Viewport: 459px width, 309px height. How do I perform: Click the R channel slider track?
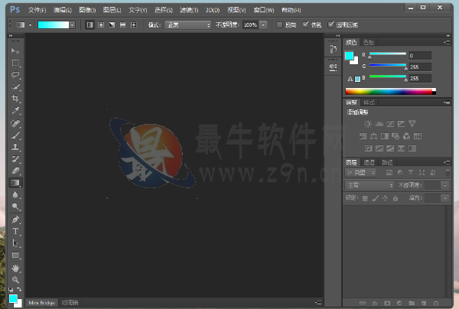point(388,54)
